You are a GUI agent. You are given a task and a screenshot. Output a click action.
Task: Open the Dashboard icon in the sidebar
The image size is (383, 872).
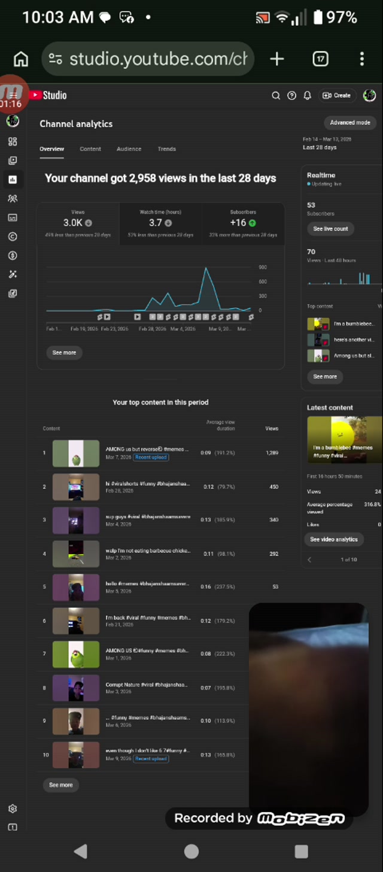13,141
